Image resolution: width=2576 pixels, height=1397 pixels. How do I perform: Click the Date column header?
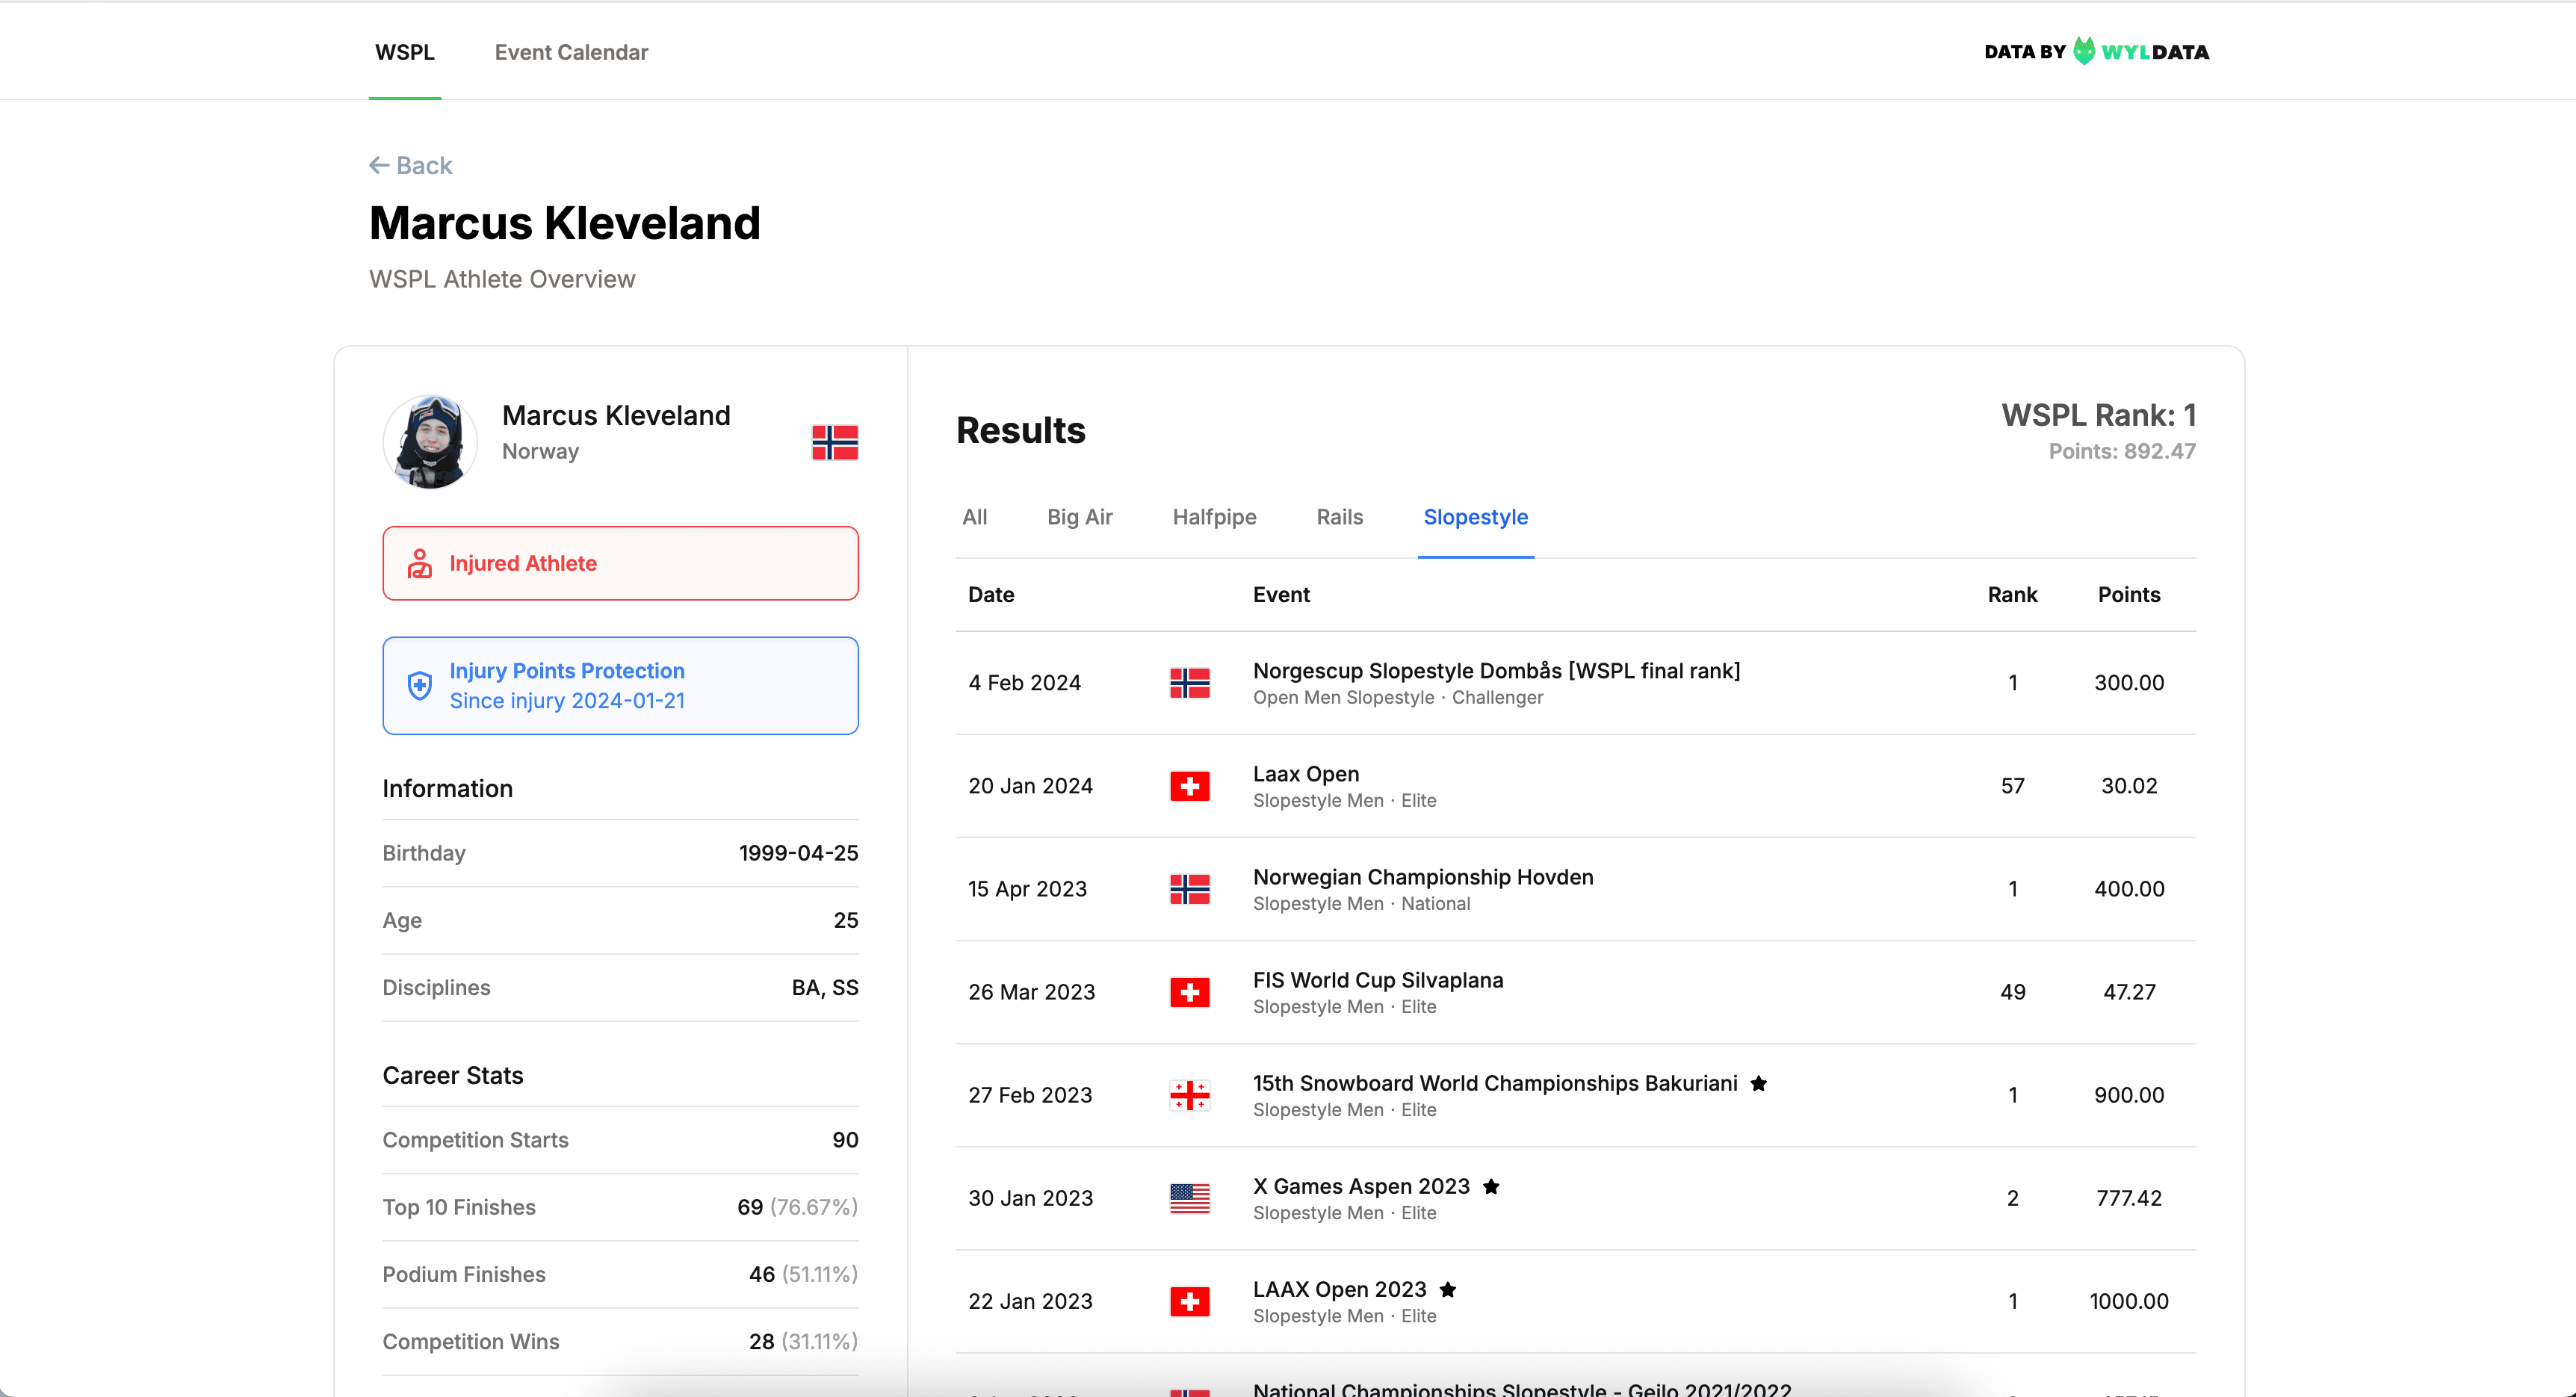point(991,594)
